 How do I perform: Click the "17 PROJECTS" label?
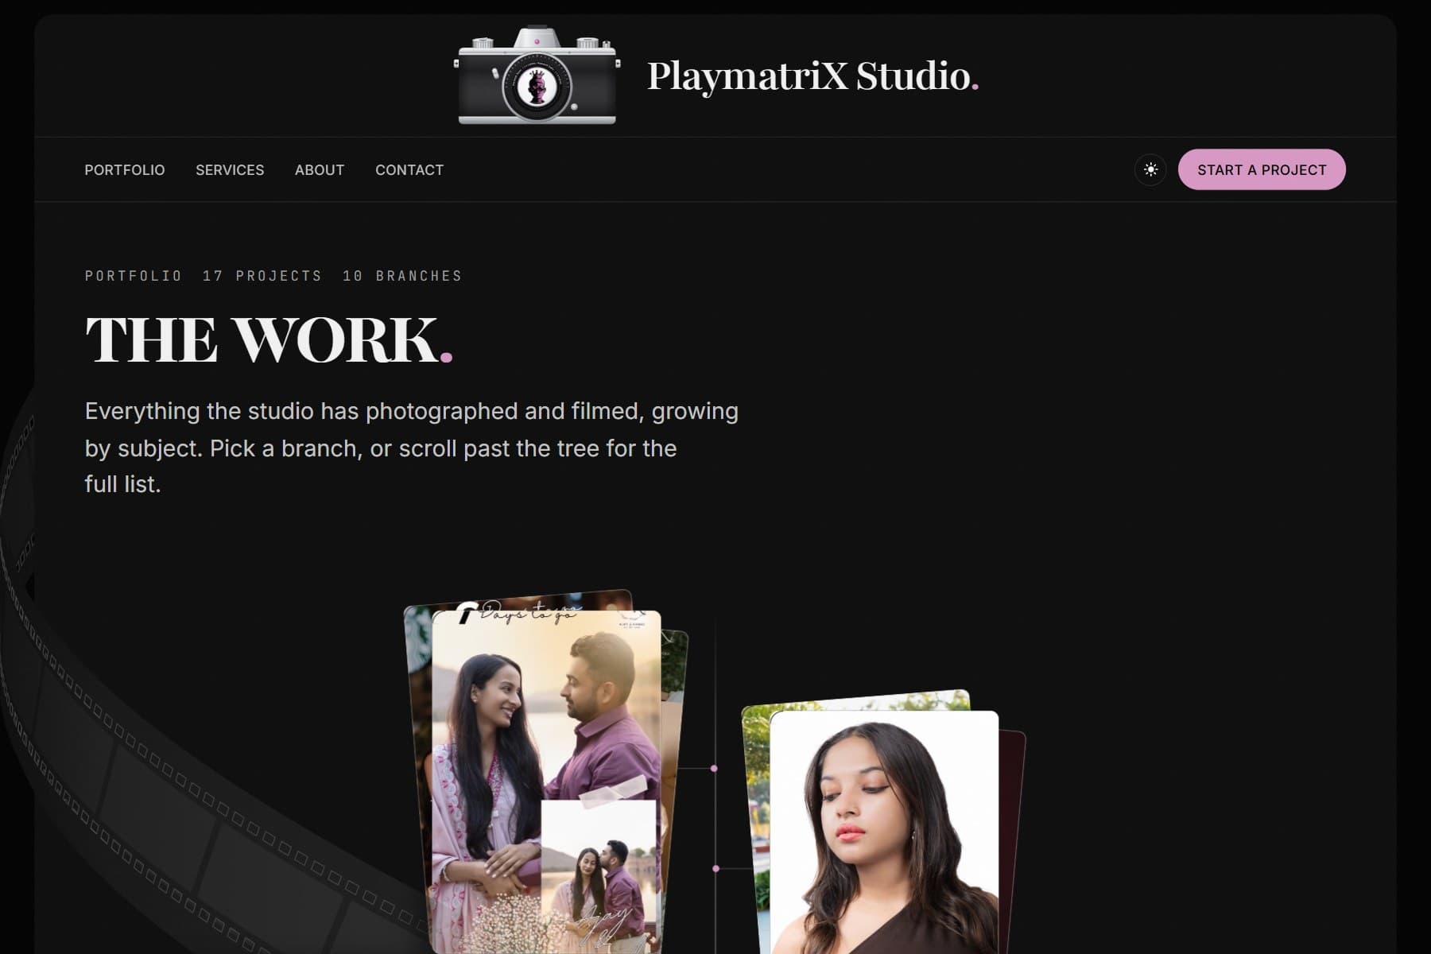262,276
